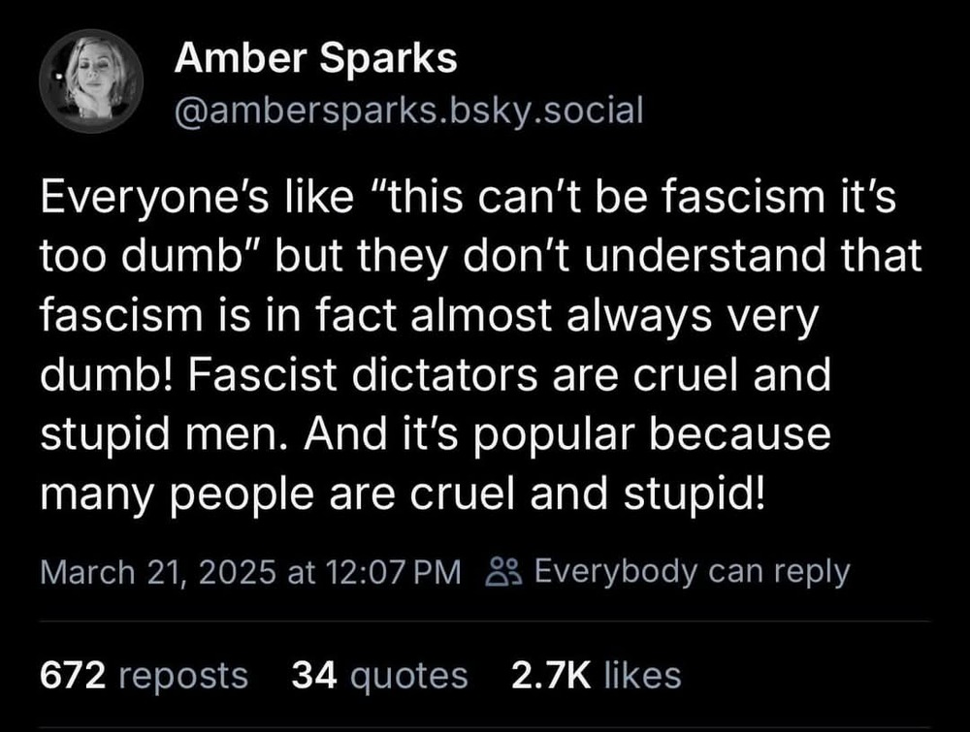Click the word 'understand' in the post

tap(705, 255)
